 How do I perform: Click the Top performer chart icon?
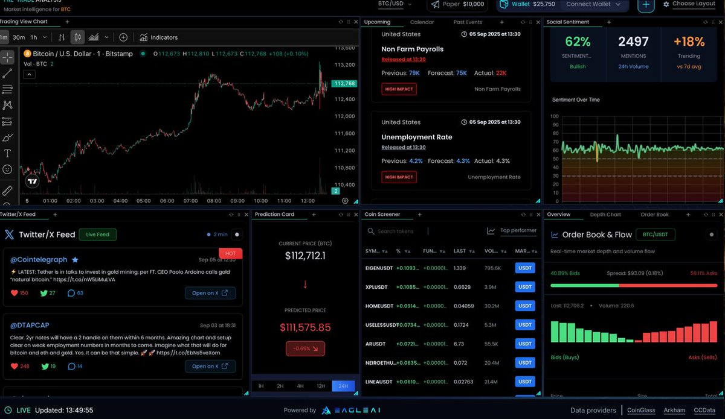coord(491,231)
